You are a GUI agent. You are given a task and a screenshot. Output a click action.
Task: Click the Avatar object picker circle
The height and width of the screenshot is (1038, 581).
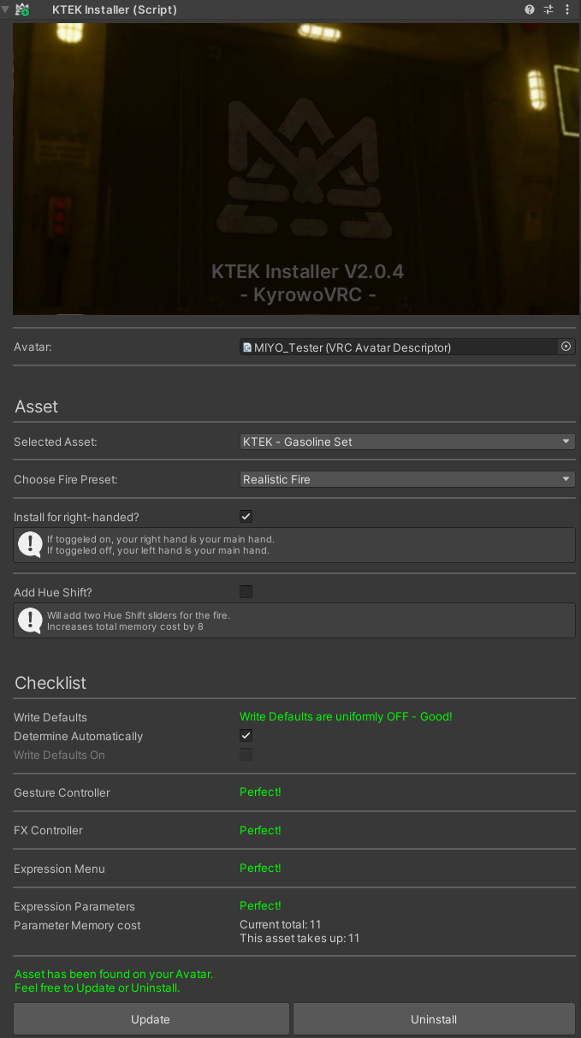[x=566, y=347]
